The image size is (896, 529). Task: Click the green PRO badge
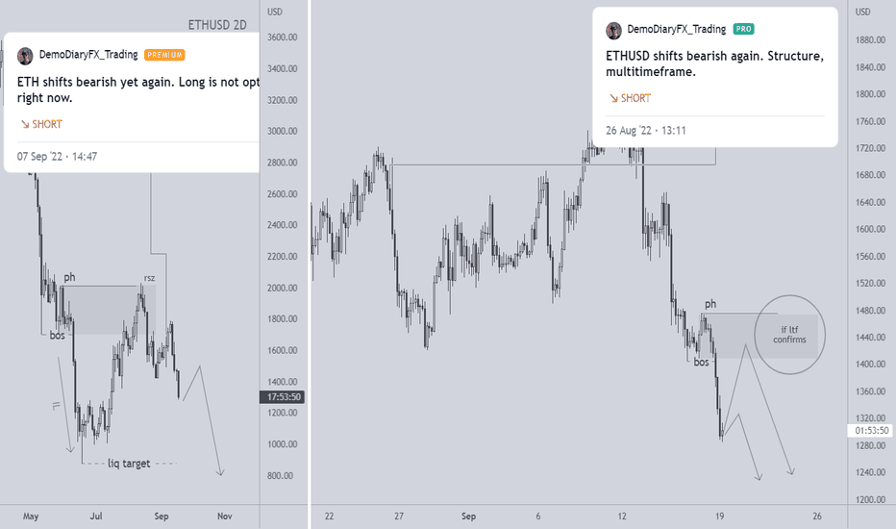[743, 29]
